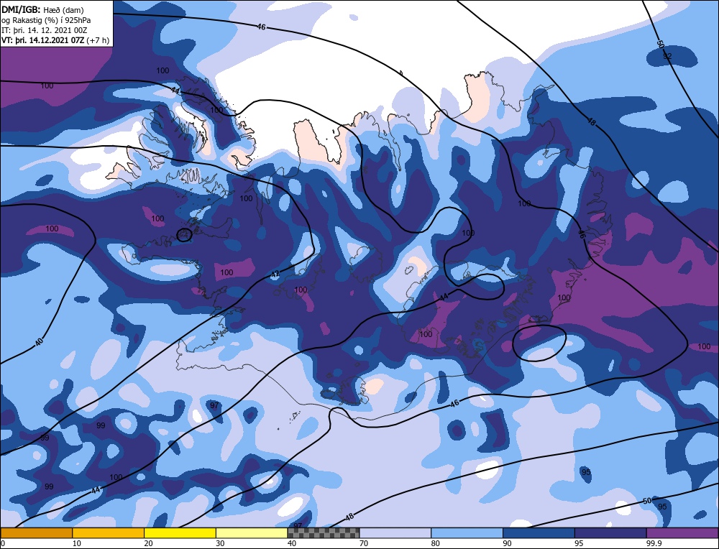Click the '42' contour label
The width and height of the screenshot is (719, 549).
275,274
